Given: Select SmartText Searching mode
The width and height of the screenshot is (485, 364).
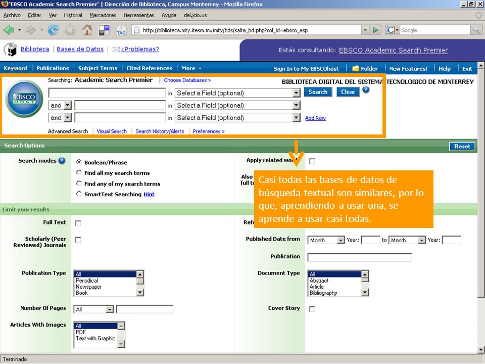Looking at the screenshot, I should click(x=79, y=194).
